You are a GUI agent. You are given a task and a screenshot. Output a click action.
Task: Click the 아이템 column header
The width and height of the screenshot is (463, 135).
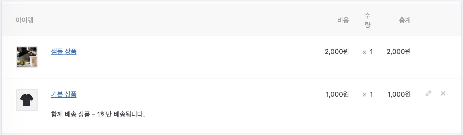point(24,20)
